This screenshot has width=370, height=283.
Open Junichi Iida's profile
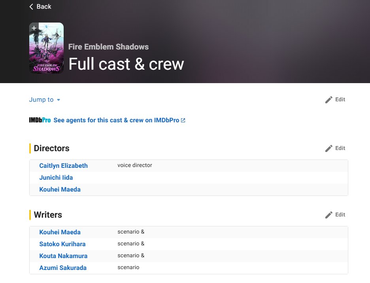click(56, 177)
